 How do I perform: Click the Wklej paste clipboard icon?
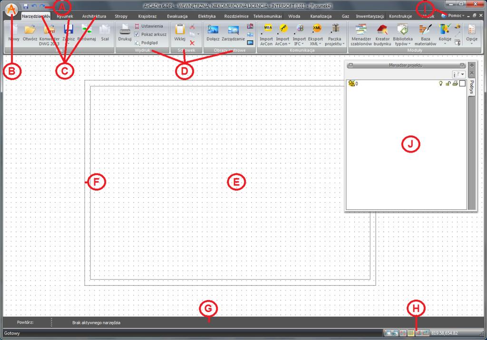pyautogui.click(x=180, y=30)
